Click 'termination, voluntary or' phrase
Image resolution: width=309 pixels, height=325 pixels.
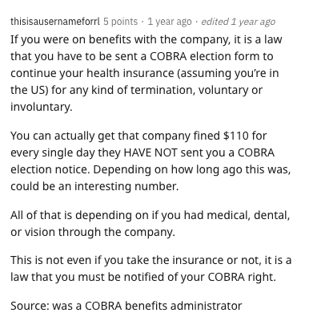[197, 90]
